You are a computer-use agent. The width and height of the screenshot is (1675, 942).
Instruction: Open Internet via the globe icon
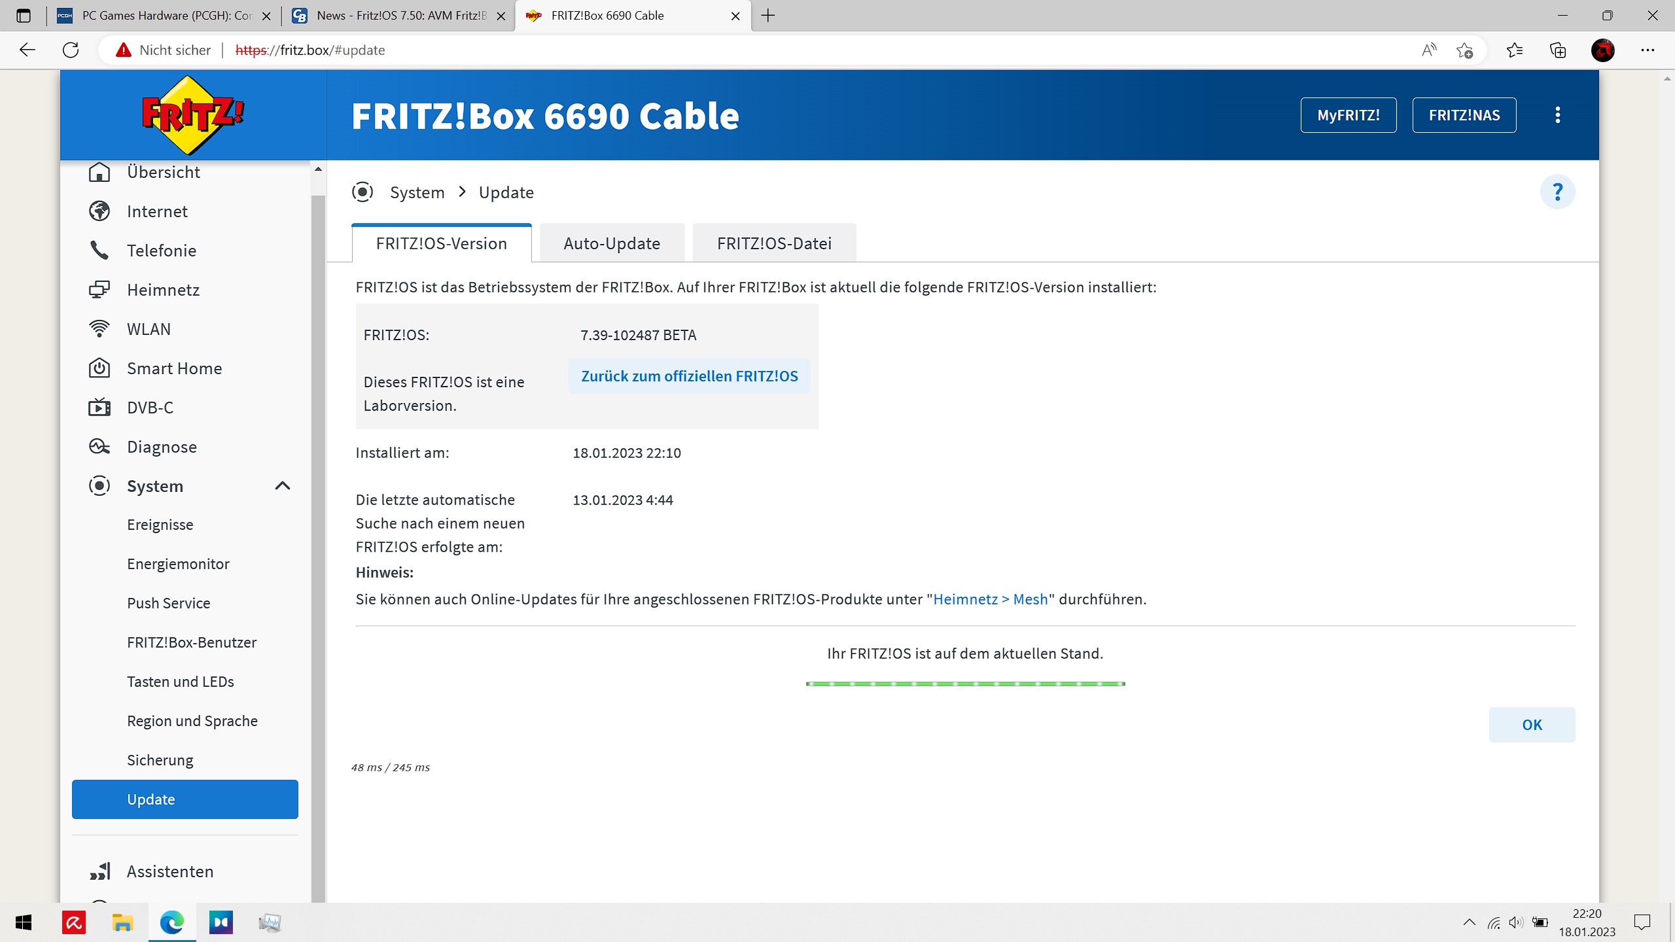99,211
